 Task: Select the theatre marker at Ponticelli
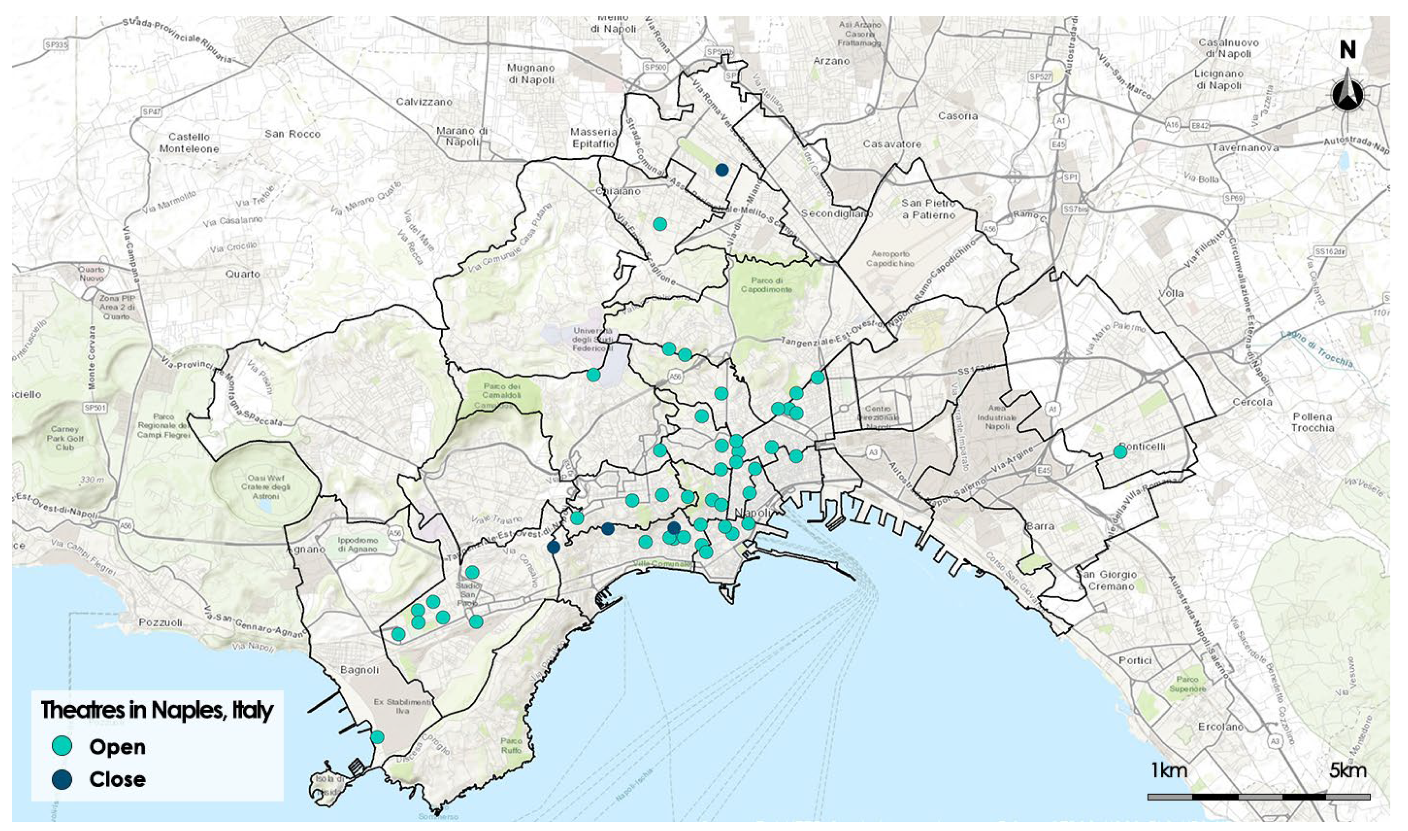1120,452
